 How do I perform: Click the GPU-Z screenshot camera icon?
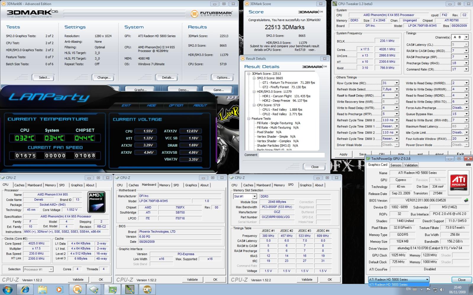(469, 165)
